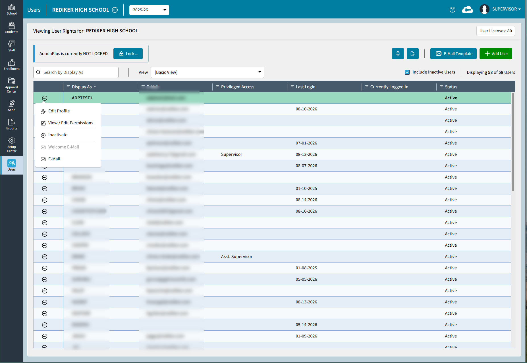Image resolution: width=527 pixels, height=363 pixels.
Task: Open row actions for 05-14-2026 login row
Action: point(45,325)
